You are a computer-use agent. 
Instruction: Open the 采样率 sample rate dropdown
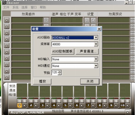(x=96, y=44)
